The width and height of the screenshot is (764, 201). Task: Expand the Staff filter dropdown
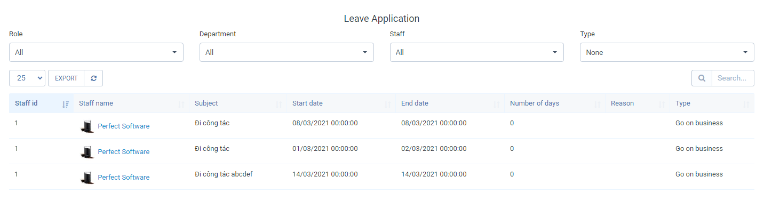click(x=477, y=52)
